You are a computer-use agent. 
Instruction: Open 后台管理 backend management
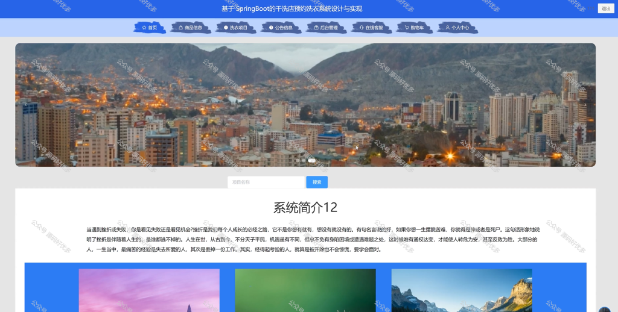(x=327, y=28)
